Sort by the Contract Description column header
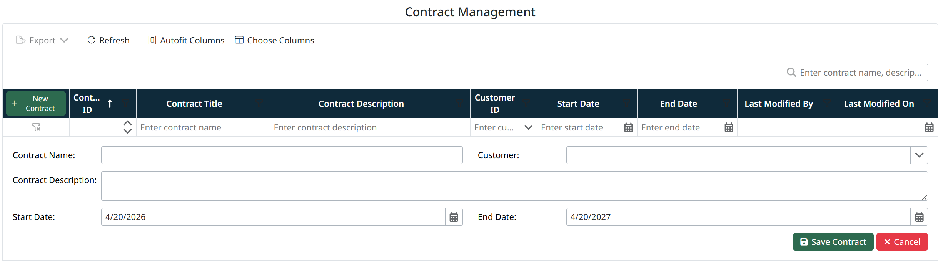Viewport: 943px width, 261px height. tap(361, 104)
